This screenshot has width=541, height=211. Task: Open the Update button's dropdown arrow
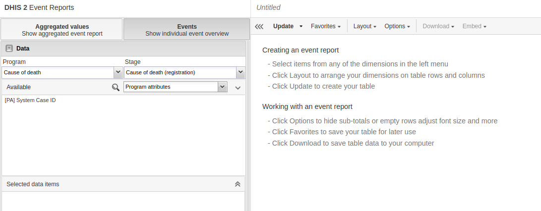(301, 26)
